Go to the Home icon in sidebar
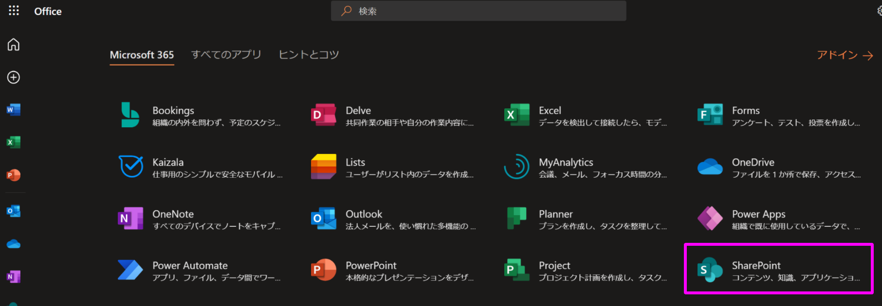The image size is (882, 306). tap(14, 45)
